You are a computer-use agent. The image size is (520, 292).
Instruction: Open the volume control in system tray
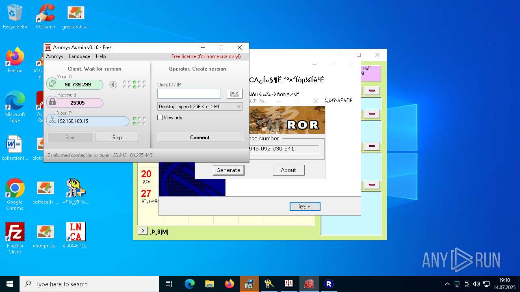476,284
